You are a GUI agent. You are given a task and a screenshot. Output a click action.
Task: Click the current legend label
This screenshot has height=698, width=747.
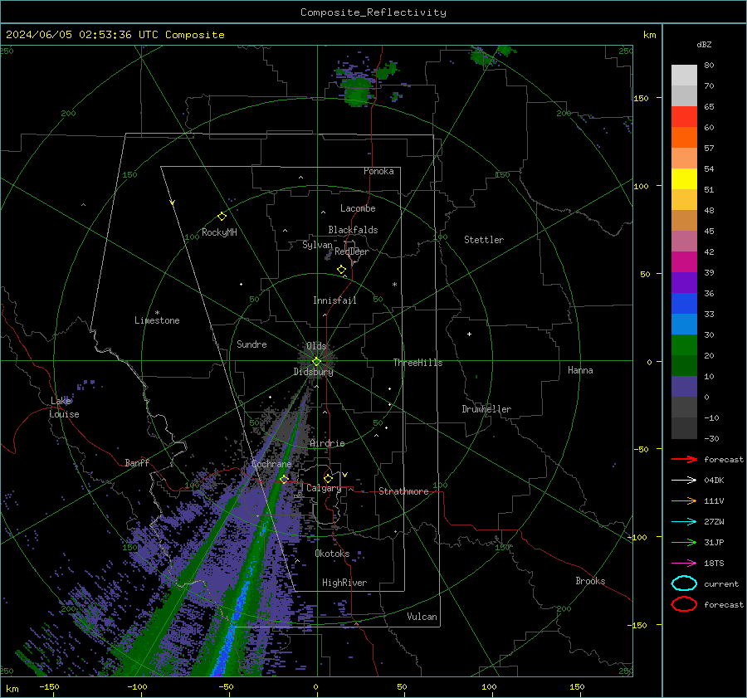tap(721, 584)
